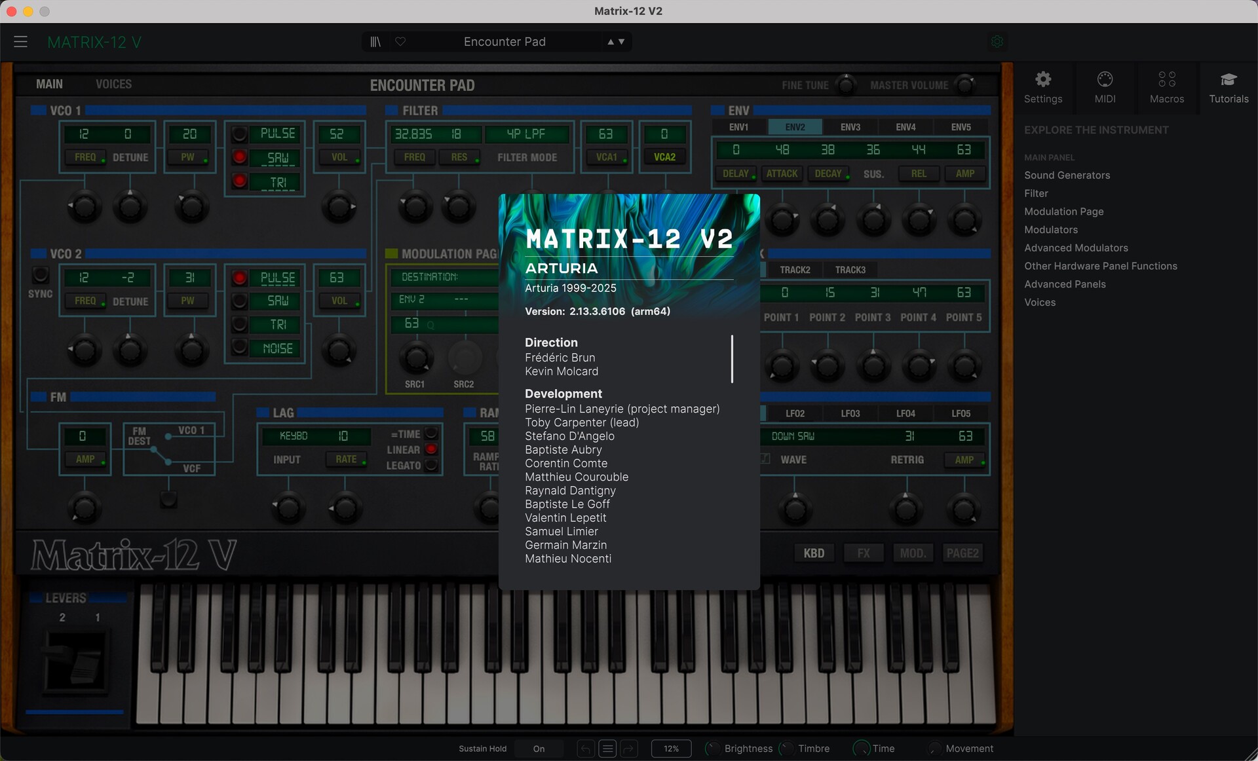Click the green gear icon in top bar
The height and width of the screenshot is (761, 1258).
tap(997, 42)
